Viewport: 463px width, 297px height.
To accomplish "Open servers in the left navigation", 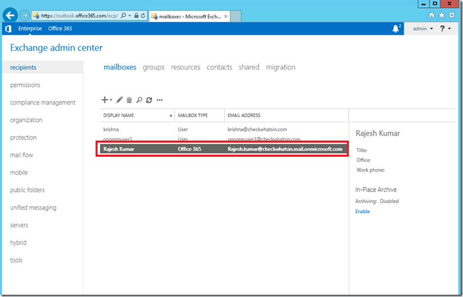I will 19,225.
